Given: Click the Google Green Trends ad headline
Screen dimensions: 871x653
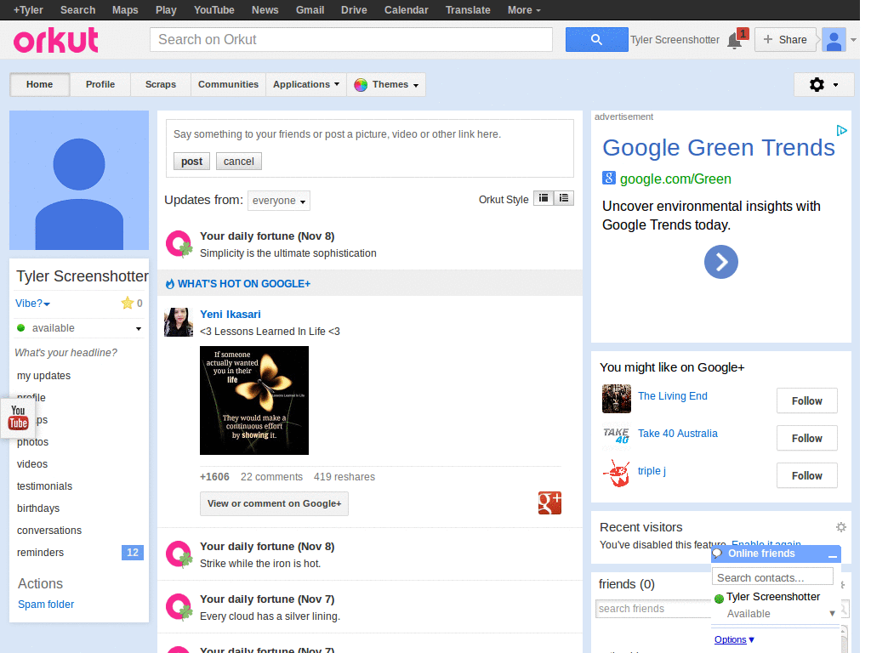Looking at the screenshot, I should pos(718,148).
